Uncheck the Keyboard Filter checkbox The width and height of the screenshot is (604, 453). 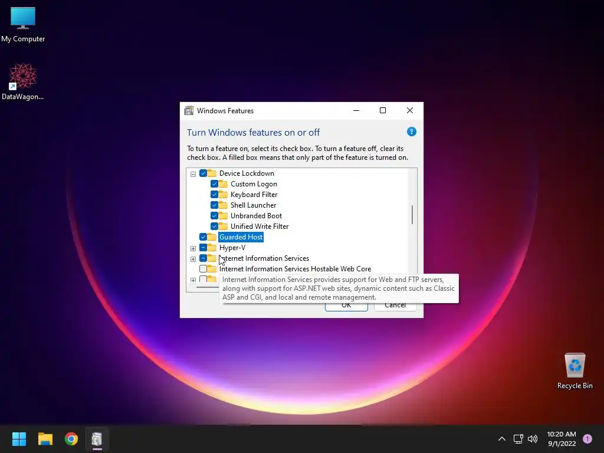(214, 195)
